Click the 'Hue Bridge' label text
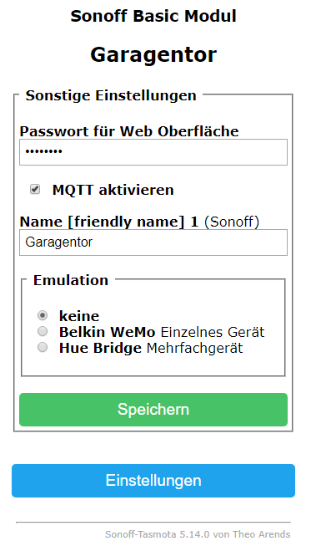This screenshot has height=546, width=316. tap(100, 349)
